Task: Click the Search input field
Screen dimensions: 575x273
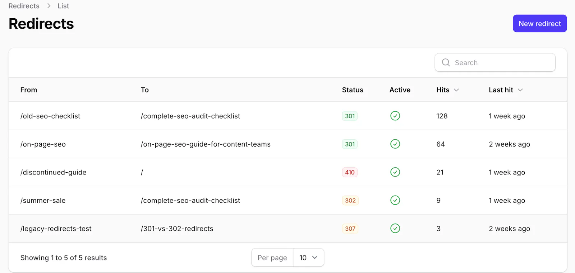Action: coord(495,63)
